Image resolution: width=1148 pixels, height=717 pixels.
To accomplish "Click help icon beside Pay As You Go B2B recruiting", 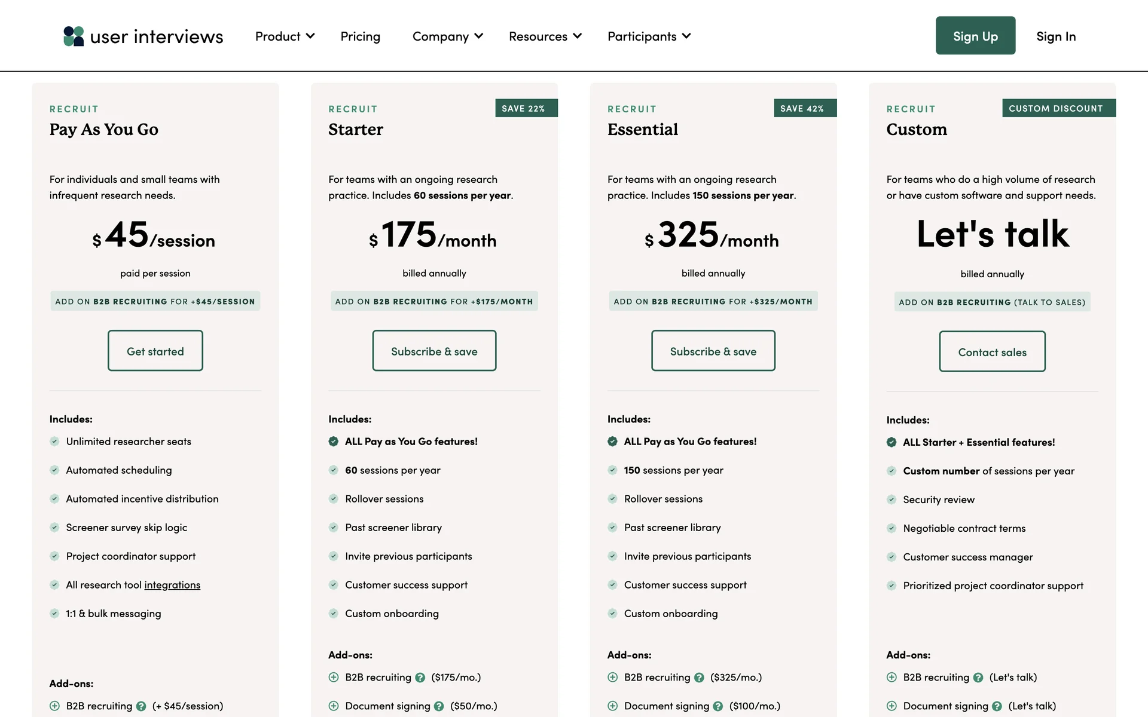I will [141, 706].
